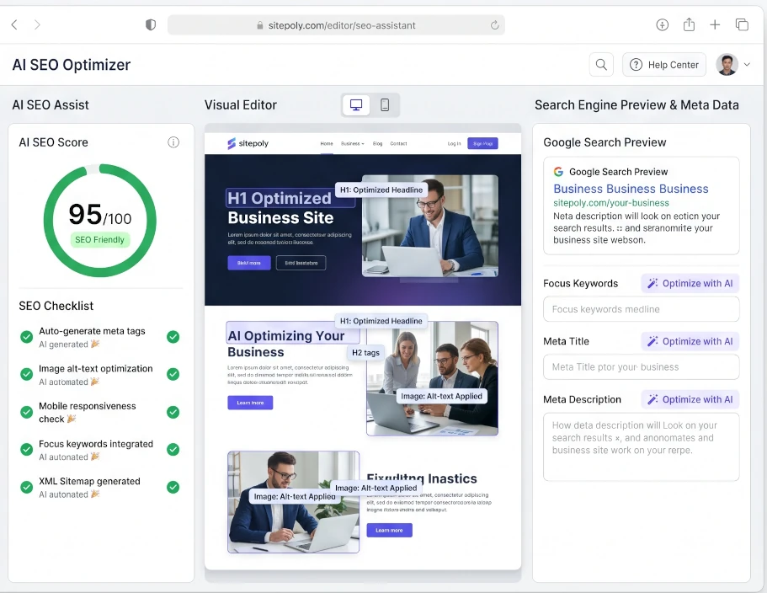
Task: Open the Business Business Business result title
Action: [x=631, y=189]
